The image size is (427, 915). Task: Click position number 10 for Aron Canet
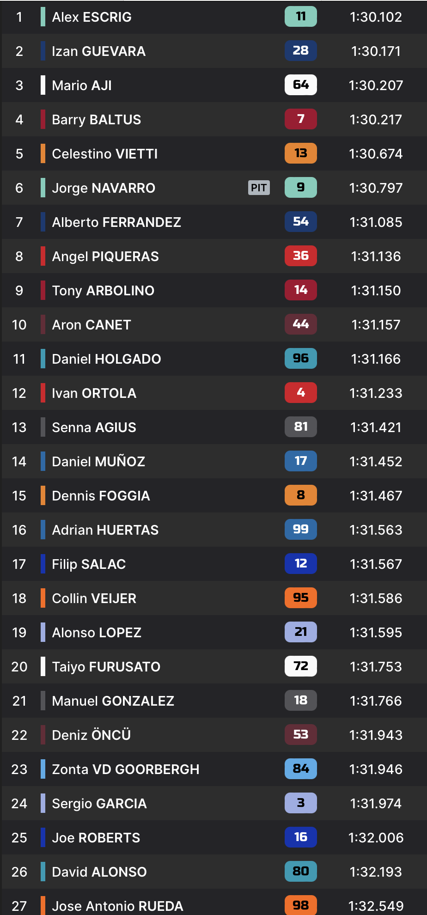tap(19, 324)
